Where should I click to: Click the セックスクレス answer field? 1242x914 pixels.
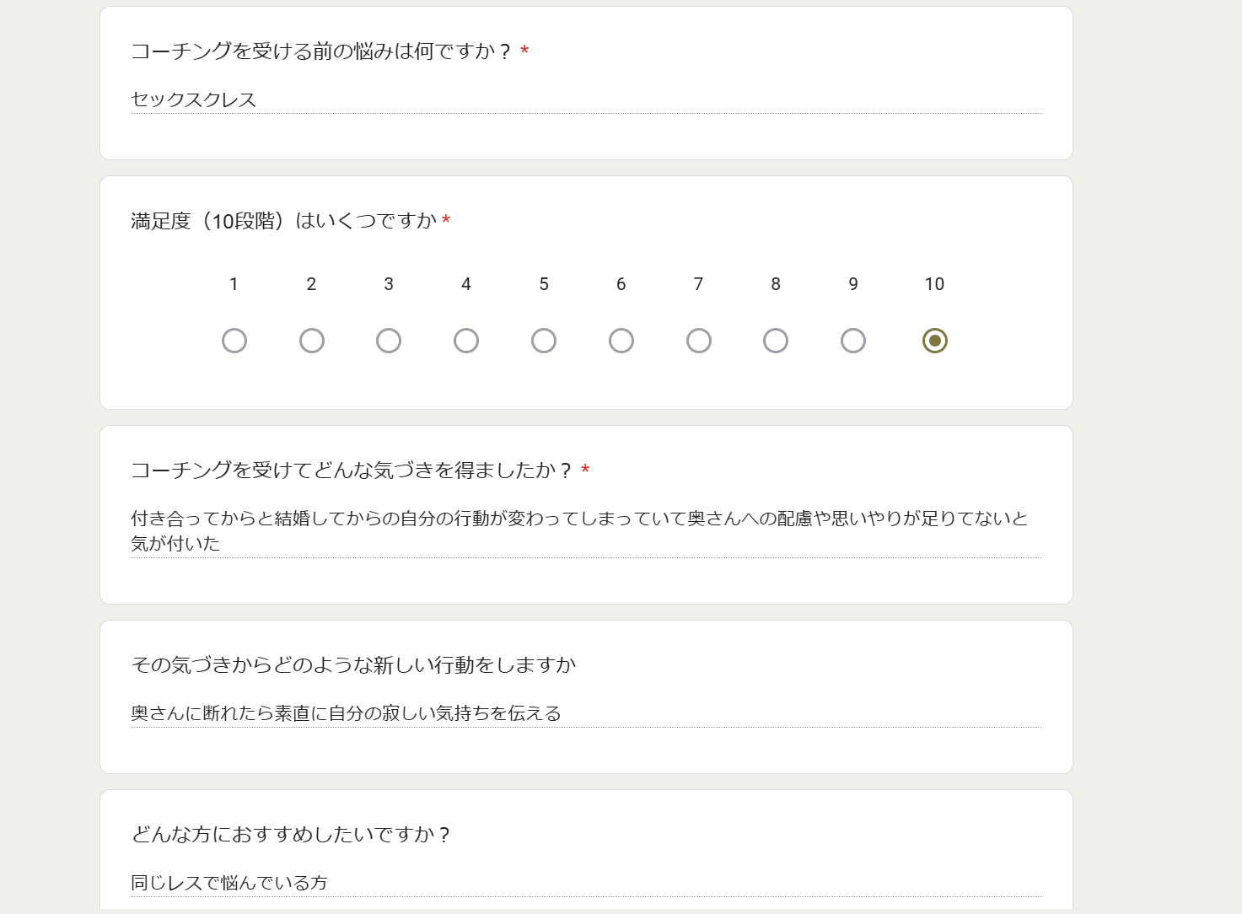[x=586, y=100]
